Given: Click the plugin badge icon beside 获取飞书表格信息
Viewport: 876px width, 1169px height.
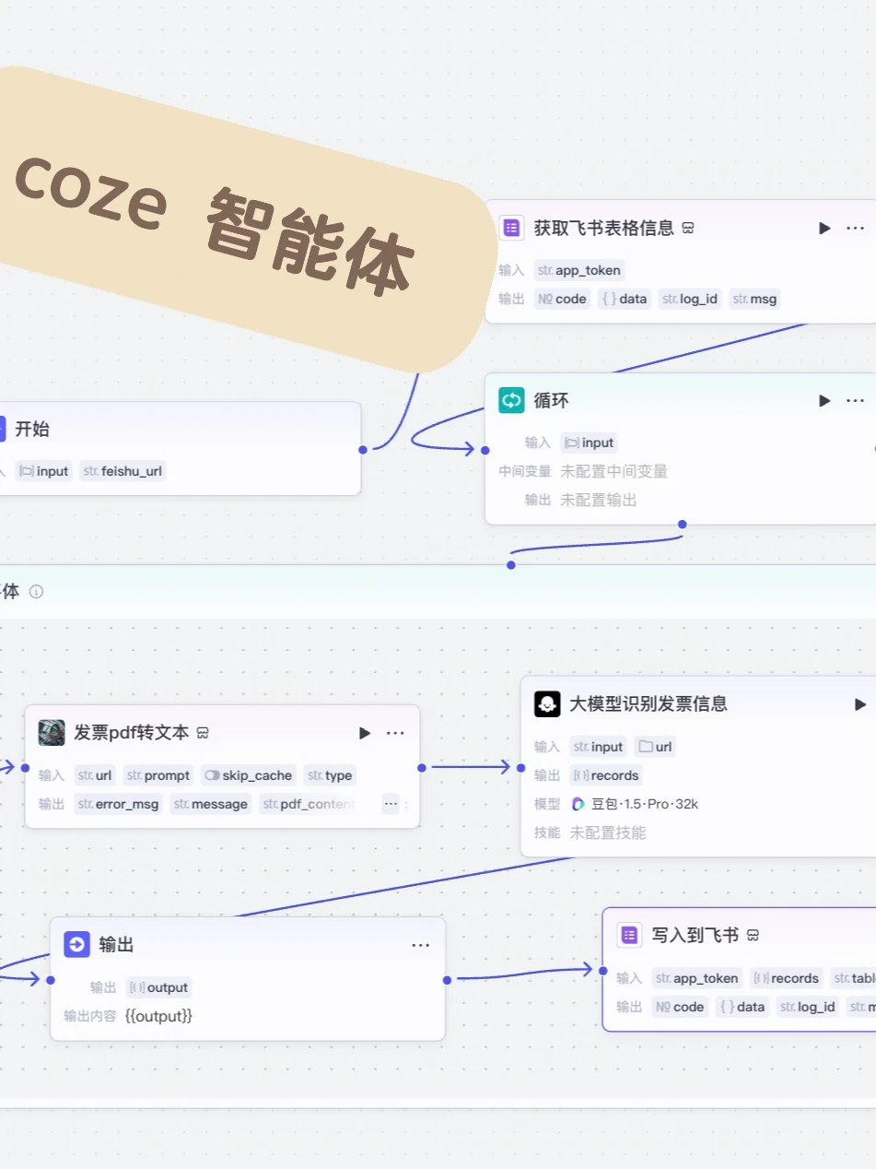Looking at the screenshot, I should pos(687,229).
